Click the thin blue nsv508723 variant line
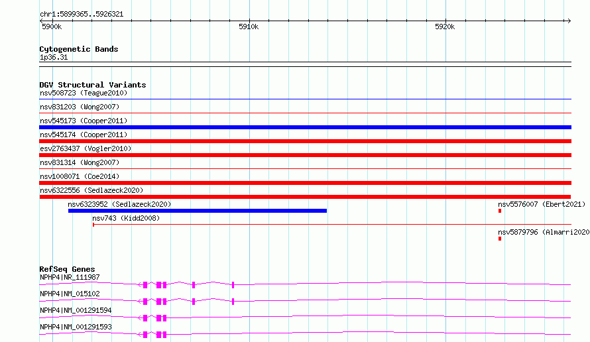The image size is (590, 342). (x=305, y=99)
